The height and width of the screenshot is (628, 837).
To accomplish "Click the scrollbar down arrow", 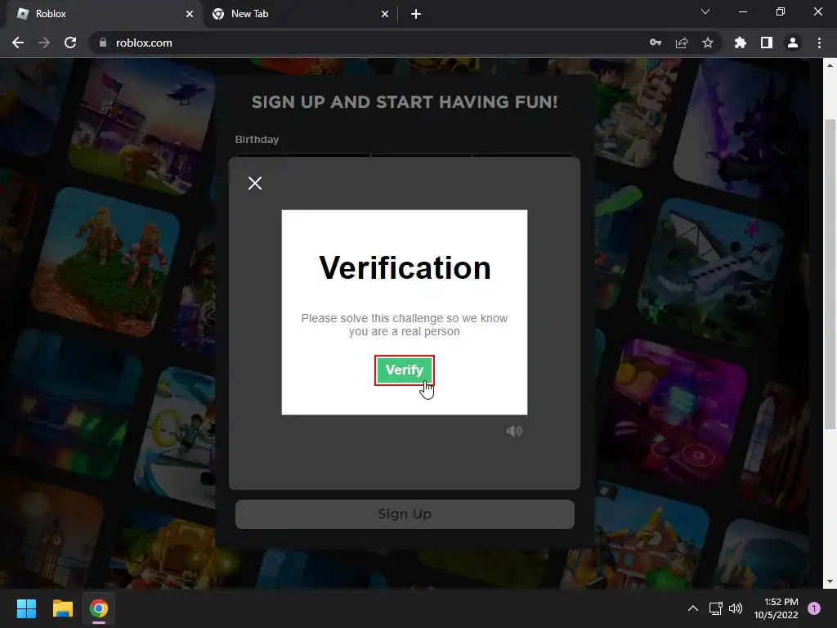I will click(830, 581).
